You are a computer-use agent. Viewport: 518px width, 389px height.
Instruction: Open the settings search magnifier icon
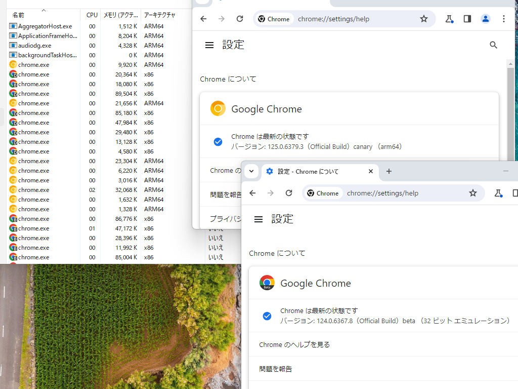pyautogui.click(x=493, y=45)
